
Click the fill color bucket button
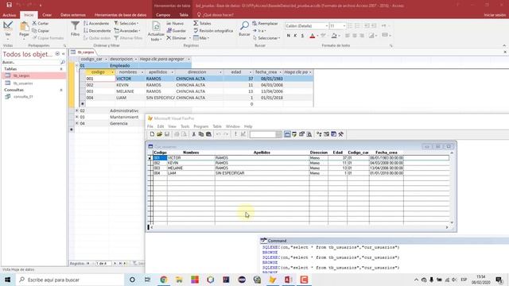(334, 36)
